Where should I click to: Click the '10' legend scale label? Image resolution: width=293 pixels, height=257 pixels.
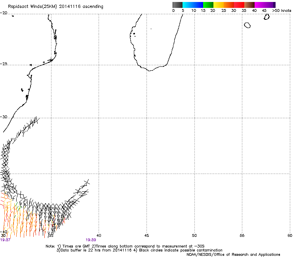pos(194,11)
